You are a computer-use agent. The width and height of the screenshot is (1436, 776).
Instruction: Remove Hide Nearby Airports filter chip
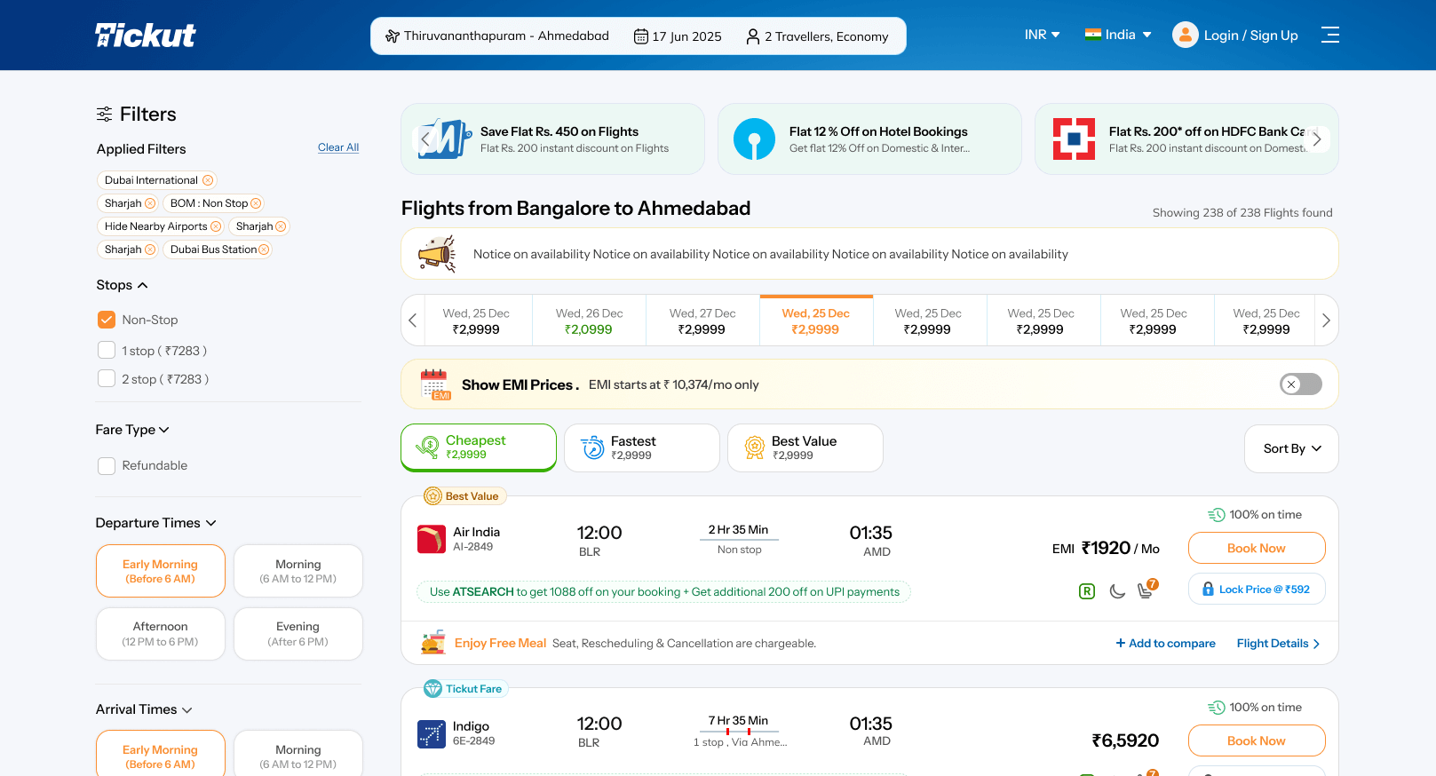(216, 226)
